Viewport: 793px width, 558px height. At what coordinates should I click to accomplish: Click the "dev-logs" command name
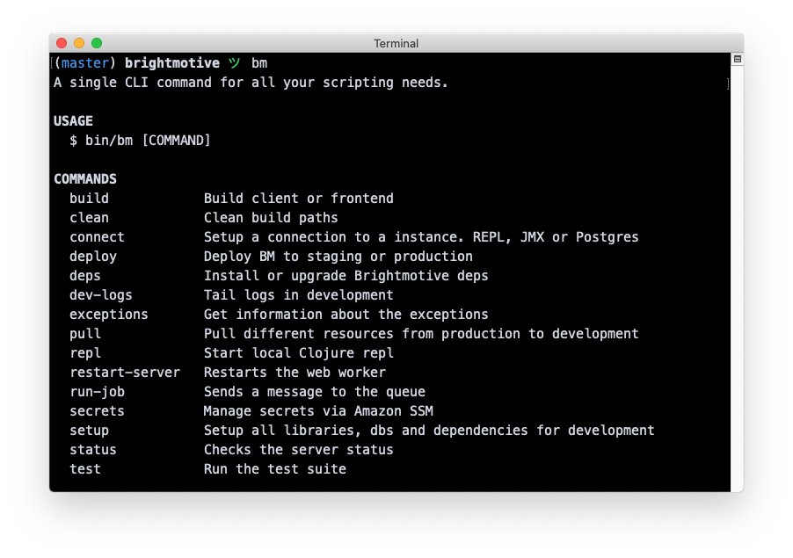point(100,294)
